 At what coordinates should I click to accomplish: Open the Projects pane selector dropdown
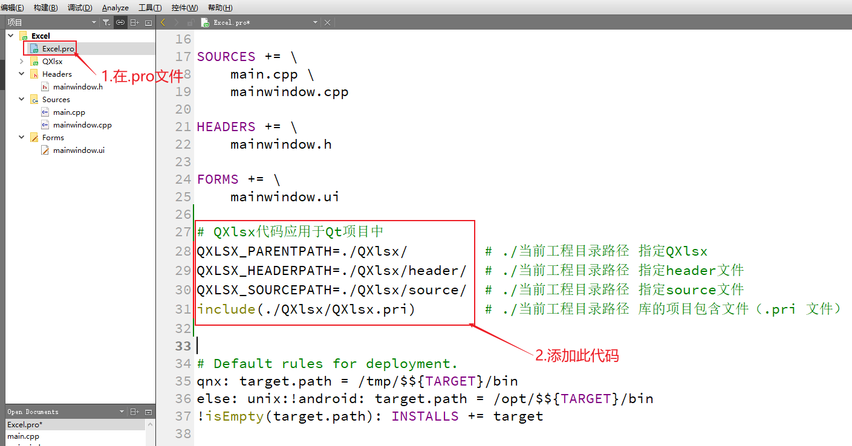94,22
